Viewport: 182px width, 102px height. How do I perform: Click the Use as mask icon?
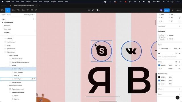(x=93, y=10)
